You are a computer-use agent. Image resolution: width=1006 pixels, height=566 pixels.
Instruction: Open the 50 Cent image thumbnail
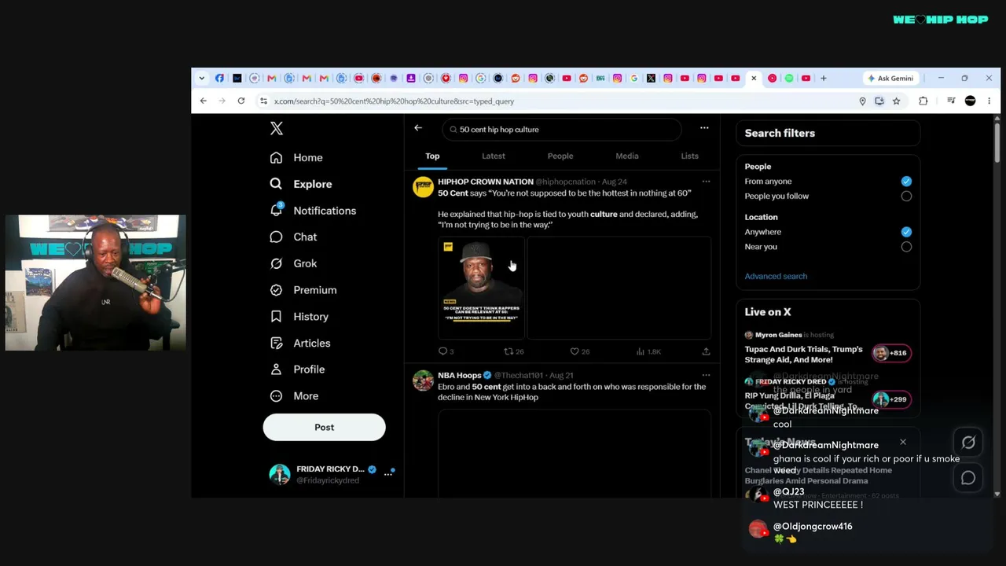481,288
